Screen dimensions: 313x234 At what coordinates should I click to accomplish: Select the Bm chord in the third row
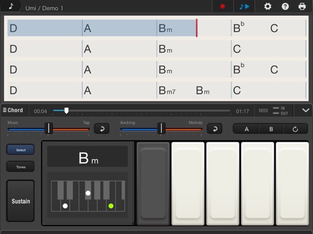tap(165, 70)
